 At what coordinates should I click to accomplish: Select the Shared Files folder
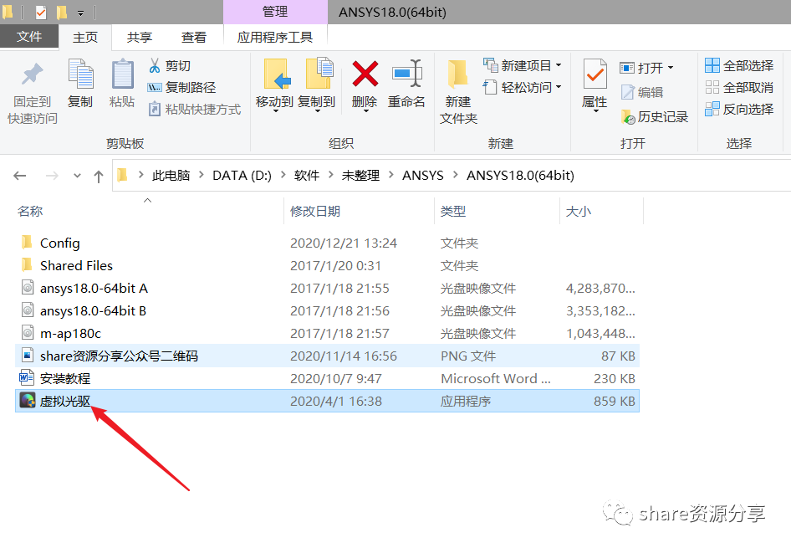[328, 265]
